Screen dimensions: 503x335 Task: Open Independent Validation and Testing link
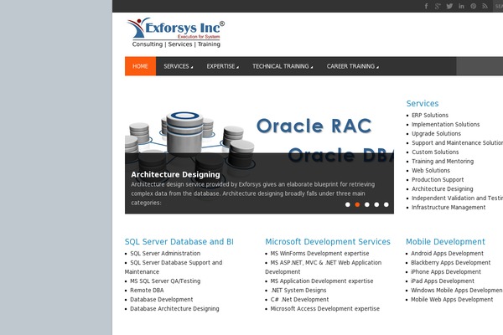point(457,198)
